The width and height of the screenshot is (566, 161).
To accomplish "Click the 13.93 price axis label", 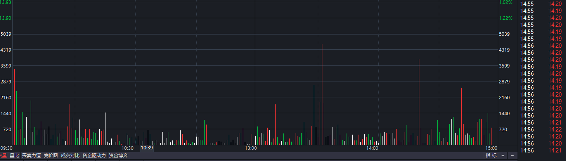I will point(5,2).
